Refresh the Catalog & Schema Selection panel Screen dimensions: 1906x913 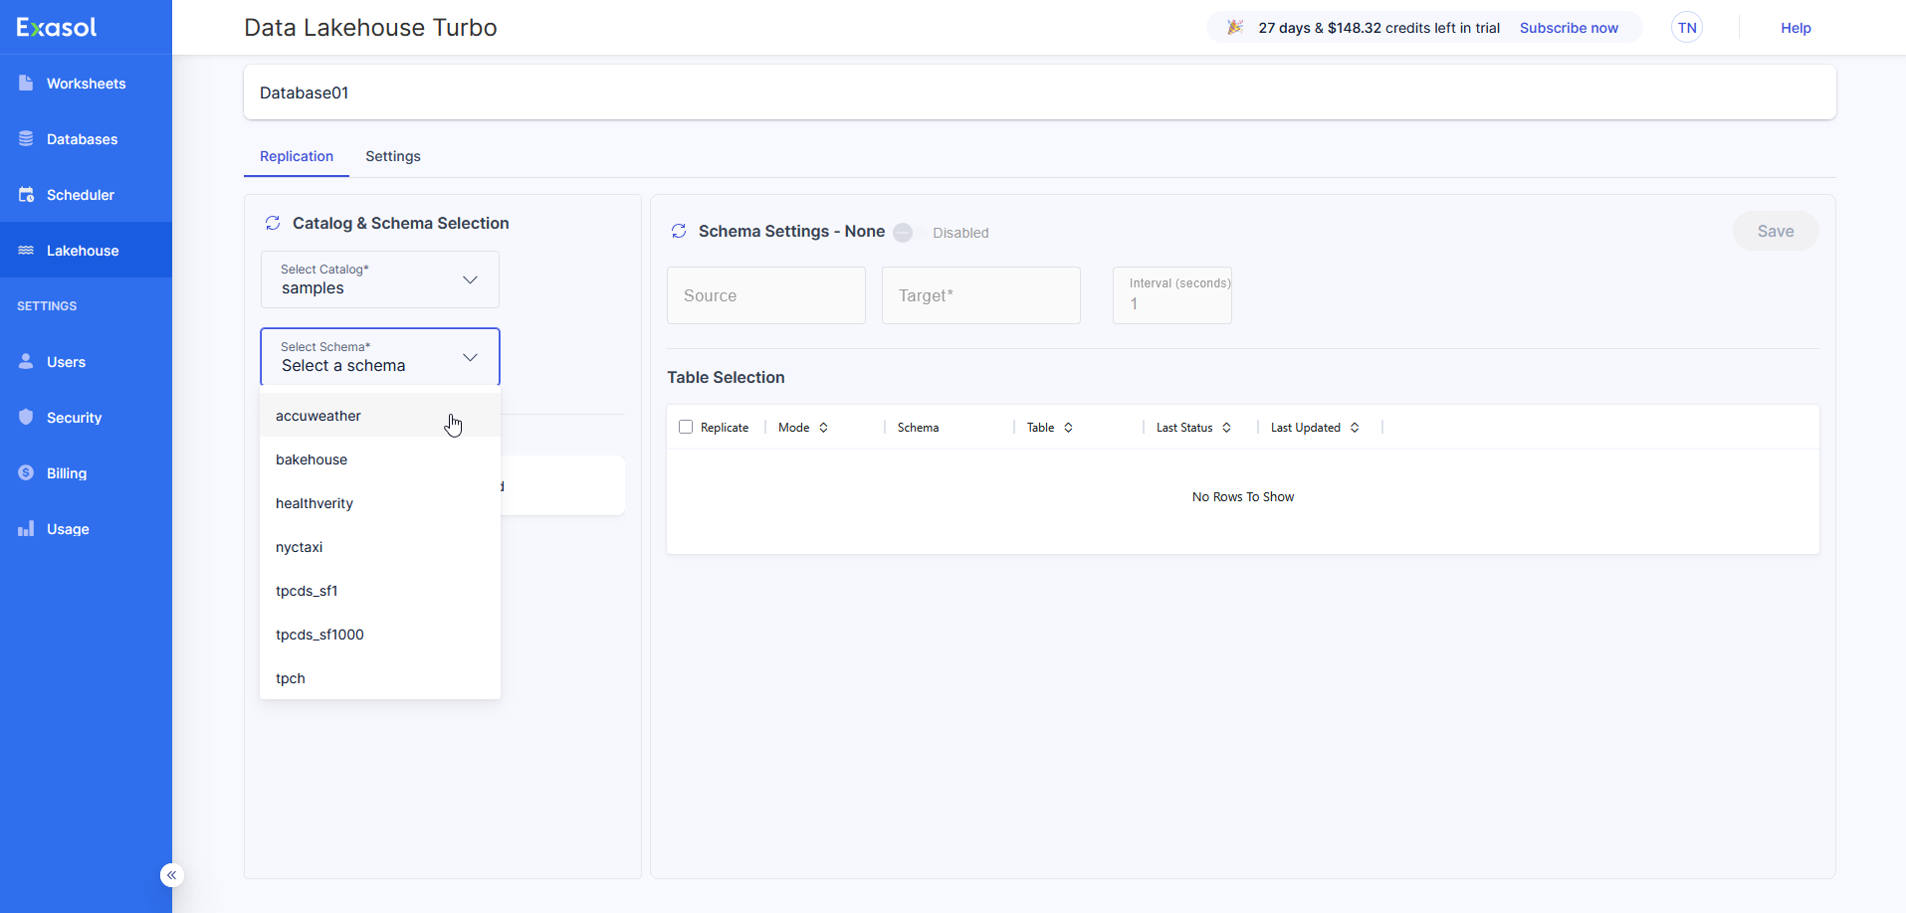coord(272,223)
